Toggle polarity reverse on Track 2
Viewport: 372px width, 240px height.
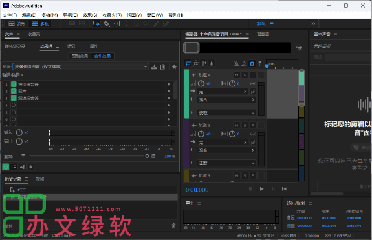click(x=253, y=142)
